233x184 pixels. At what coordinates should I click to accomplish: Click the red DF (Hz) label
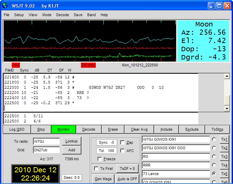coord(89,65)
